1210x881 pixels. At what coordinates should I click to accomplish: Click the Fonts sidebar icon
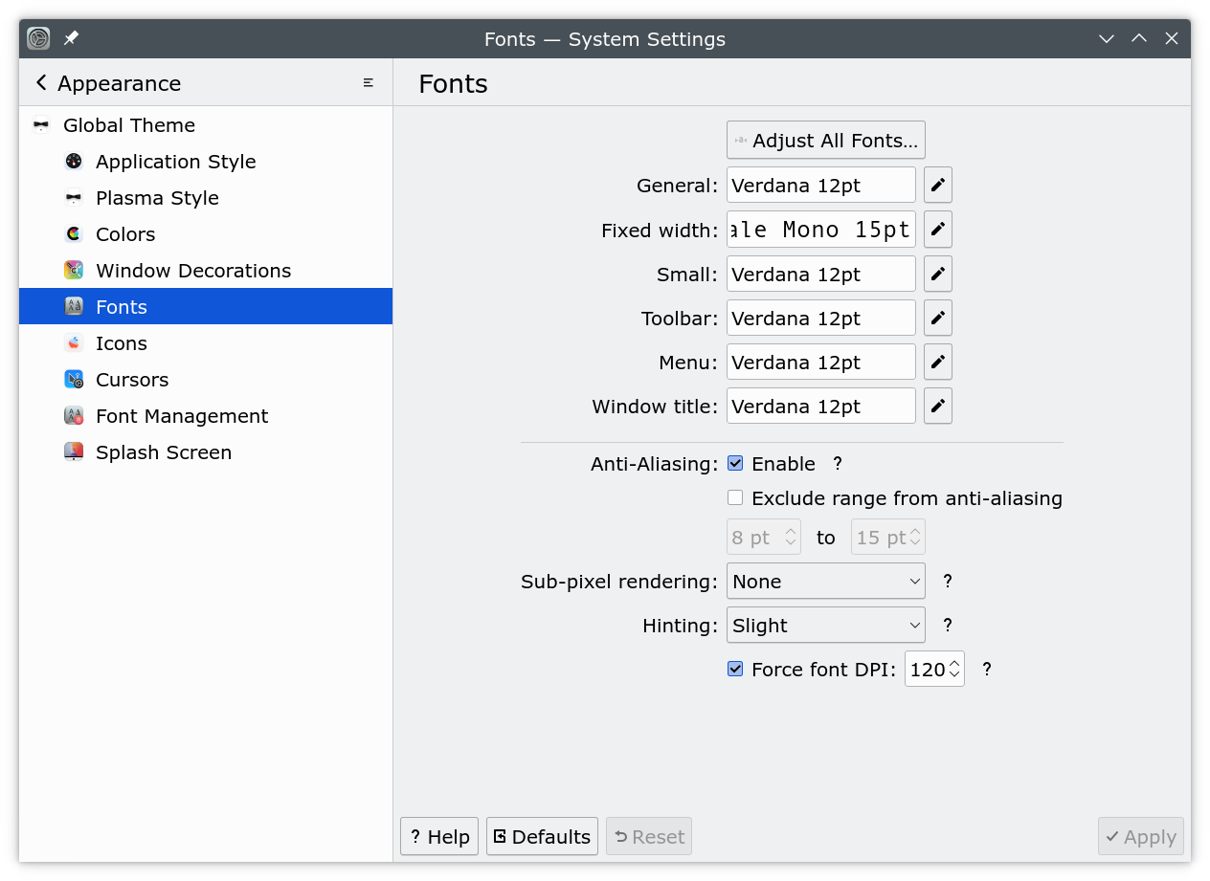click(x=74, y=307)
